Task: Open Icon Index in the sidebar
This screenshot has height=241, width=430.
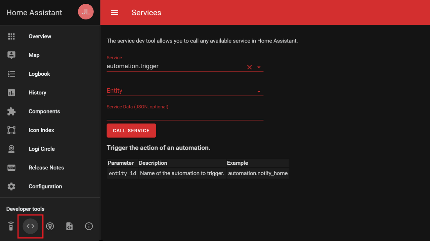Action: coord(50,130)
